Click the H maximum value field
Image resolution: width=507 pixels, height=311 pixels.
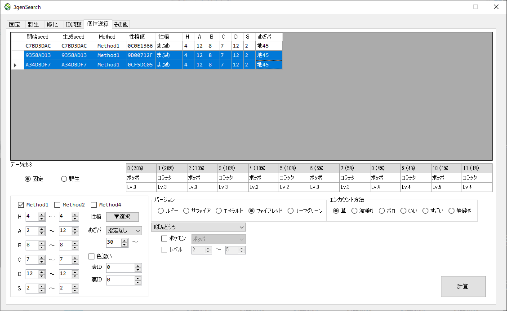click(65, 216)
